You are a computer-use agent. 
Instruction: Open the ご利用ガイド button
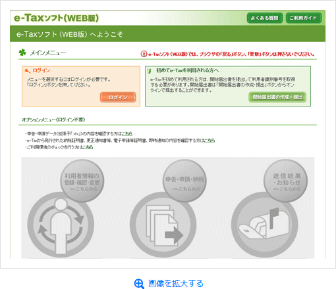point(304,18)
